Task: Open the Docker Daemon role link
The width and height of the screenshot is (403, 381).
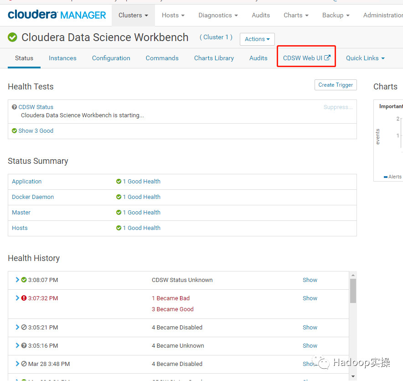Action: pos(33,197)
